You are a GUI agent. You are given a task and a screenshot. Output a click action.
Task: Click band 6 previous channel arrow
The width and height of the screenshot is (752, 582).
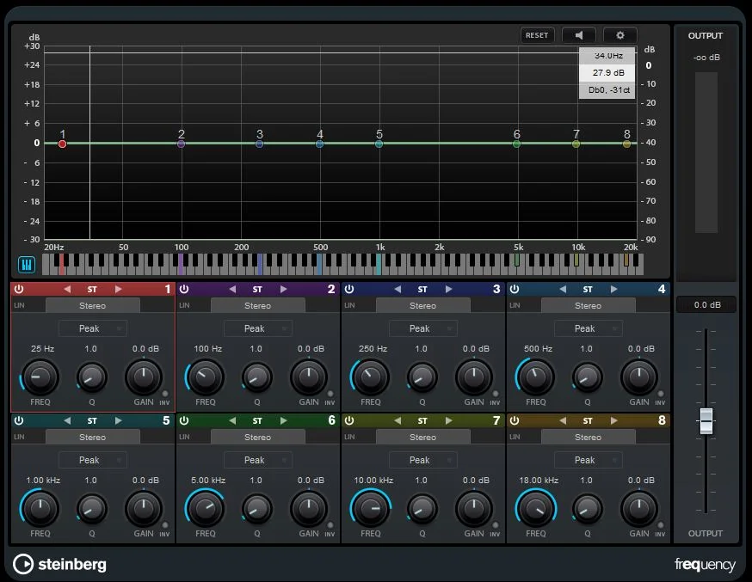pyautogui.click(x=232, y=420)
